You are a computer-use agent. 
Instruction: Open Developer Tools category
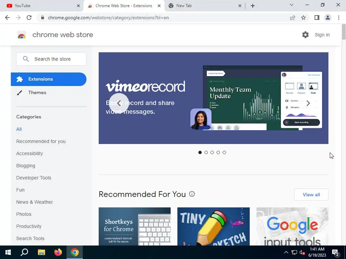tap(34, 178)
